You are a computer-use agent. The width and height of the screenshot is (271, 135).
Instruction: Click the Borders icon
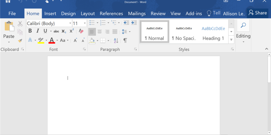[x=103, y=41]
